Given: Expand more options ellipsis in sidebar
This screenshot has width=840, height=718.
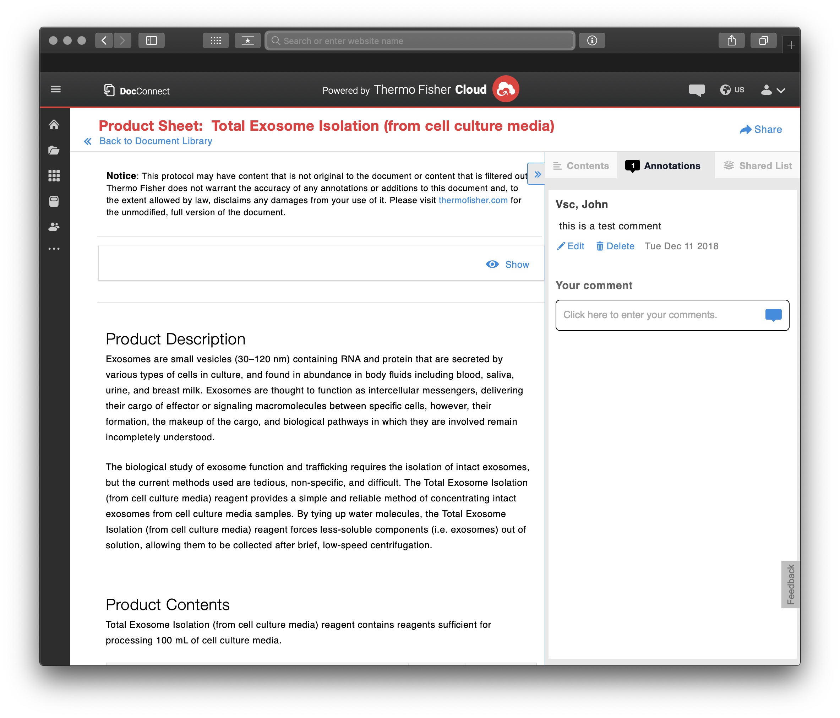Looking at the screenshot, I should pyautogui.click(x=54, y=249).
